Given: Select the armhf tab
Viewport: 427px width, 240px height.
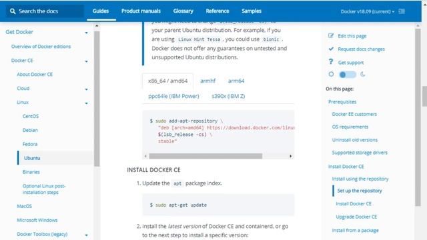Looking at the screenshot, I should pos(207,81).
